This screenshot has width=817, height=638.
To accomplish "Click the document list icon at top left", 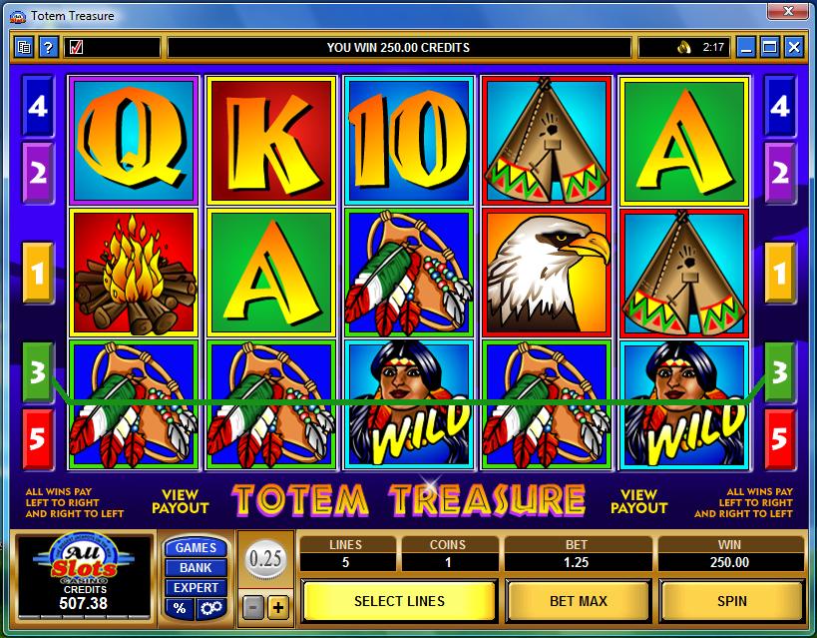I will click(x=24, y=48).
